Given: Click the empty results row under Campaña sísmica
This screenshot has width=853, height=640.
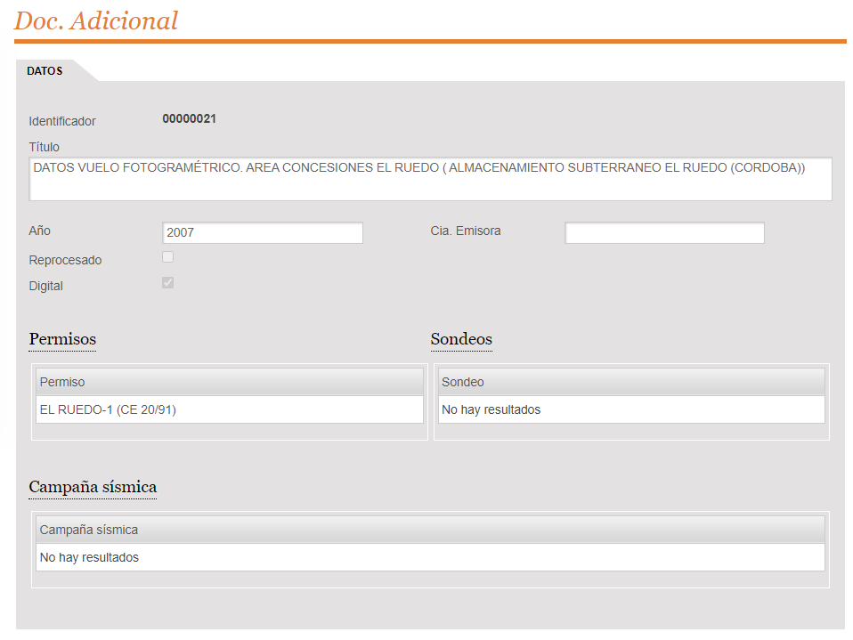Looking at the screenshot, I should pyautogui.click(x=430, y=557).
